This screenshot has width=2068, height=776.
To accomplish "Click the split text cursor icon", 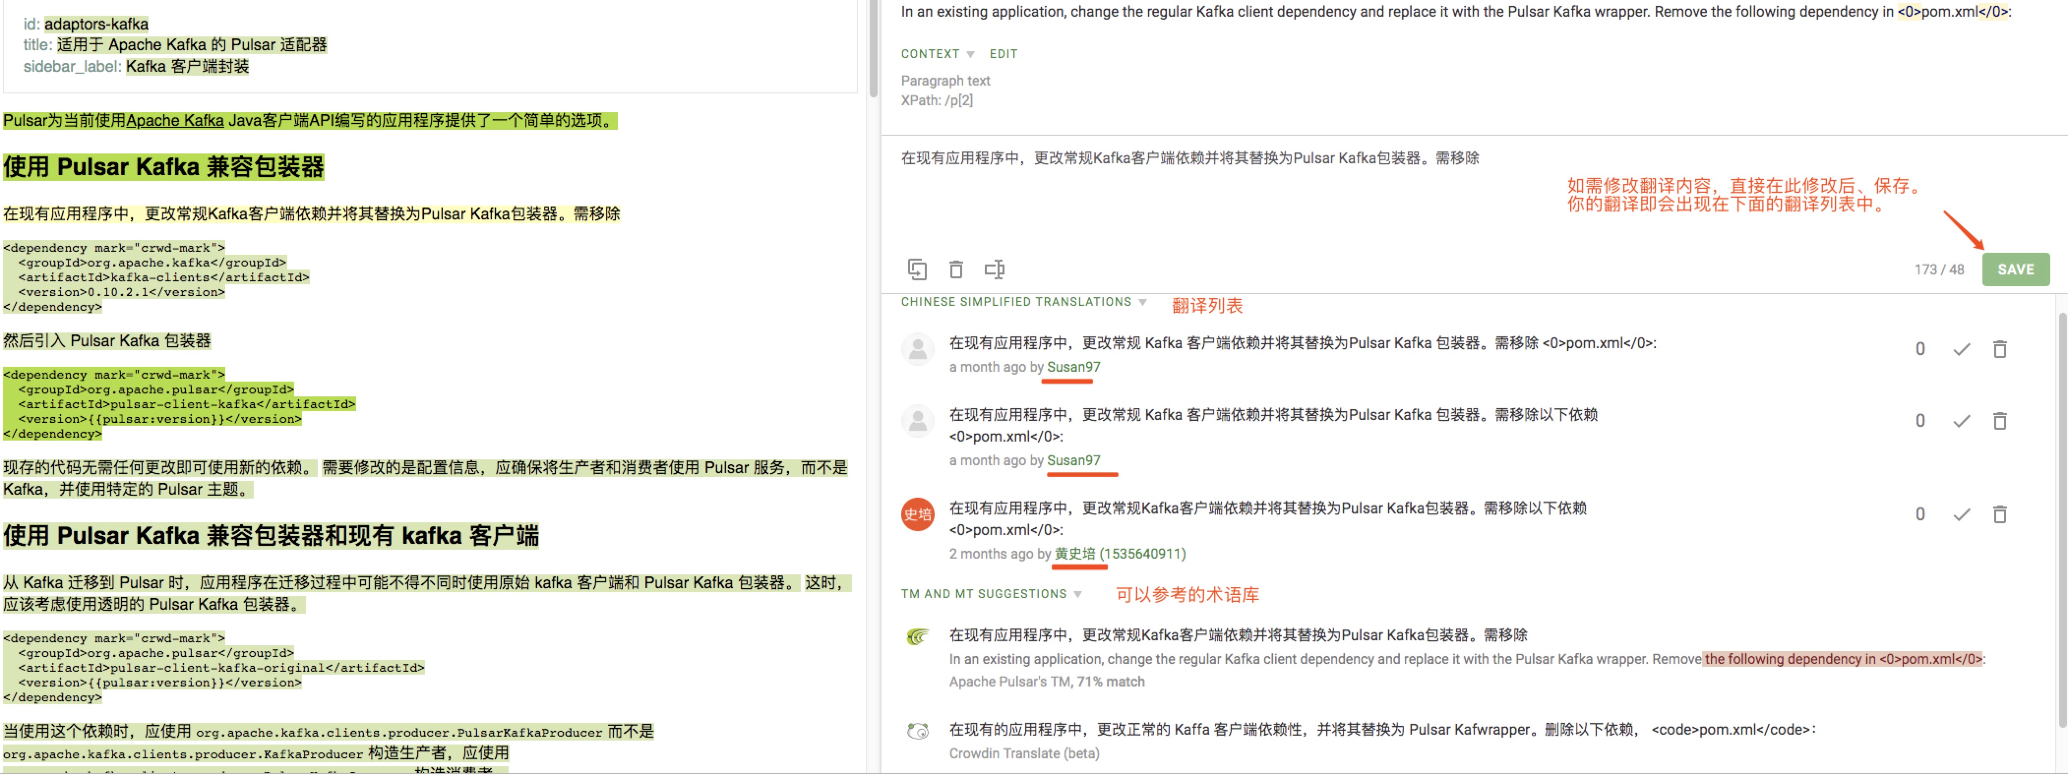I will [x=994, y=269].
